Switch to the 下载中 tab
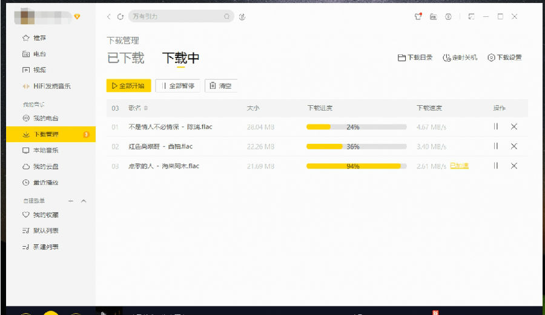545x315 pixels. (180, 58)
